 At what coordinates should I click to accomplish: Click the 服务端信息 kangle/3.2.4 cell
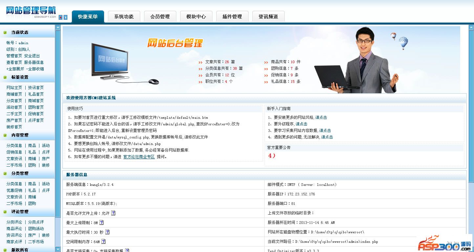click(163, 185)
